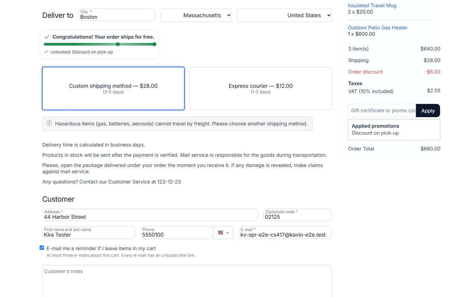475x297 pixels.
Task: Click the Phone field showing 5550100
Action: (177, 233)
